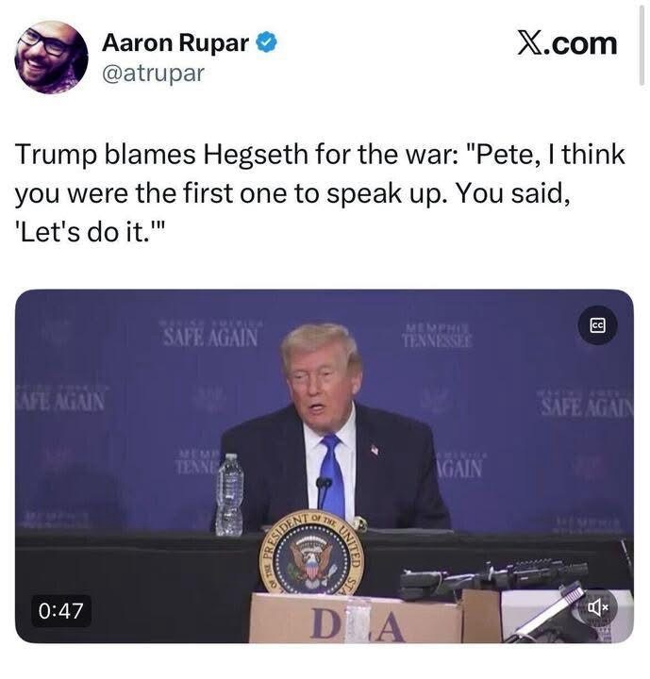Click the top-center SAFE AGAIN backdrop text
Image resolution: width=650 pixels, height=679 pixels.
tap(210, 334)
